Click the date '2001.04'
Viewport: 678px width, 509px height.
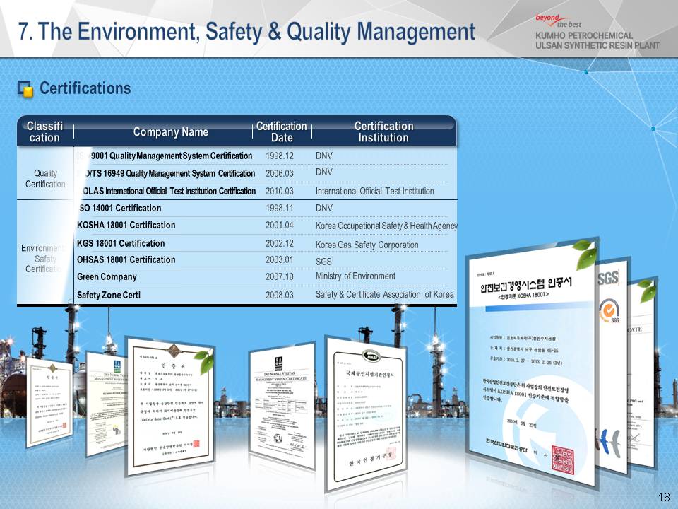point(280,225)
